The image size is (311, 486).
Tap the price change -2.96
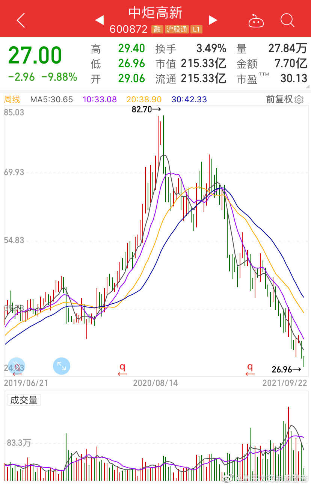pyautogui.click(x=21, y=77)
